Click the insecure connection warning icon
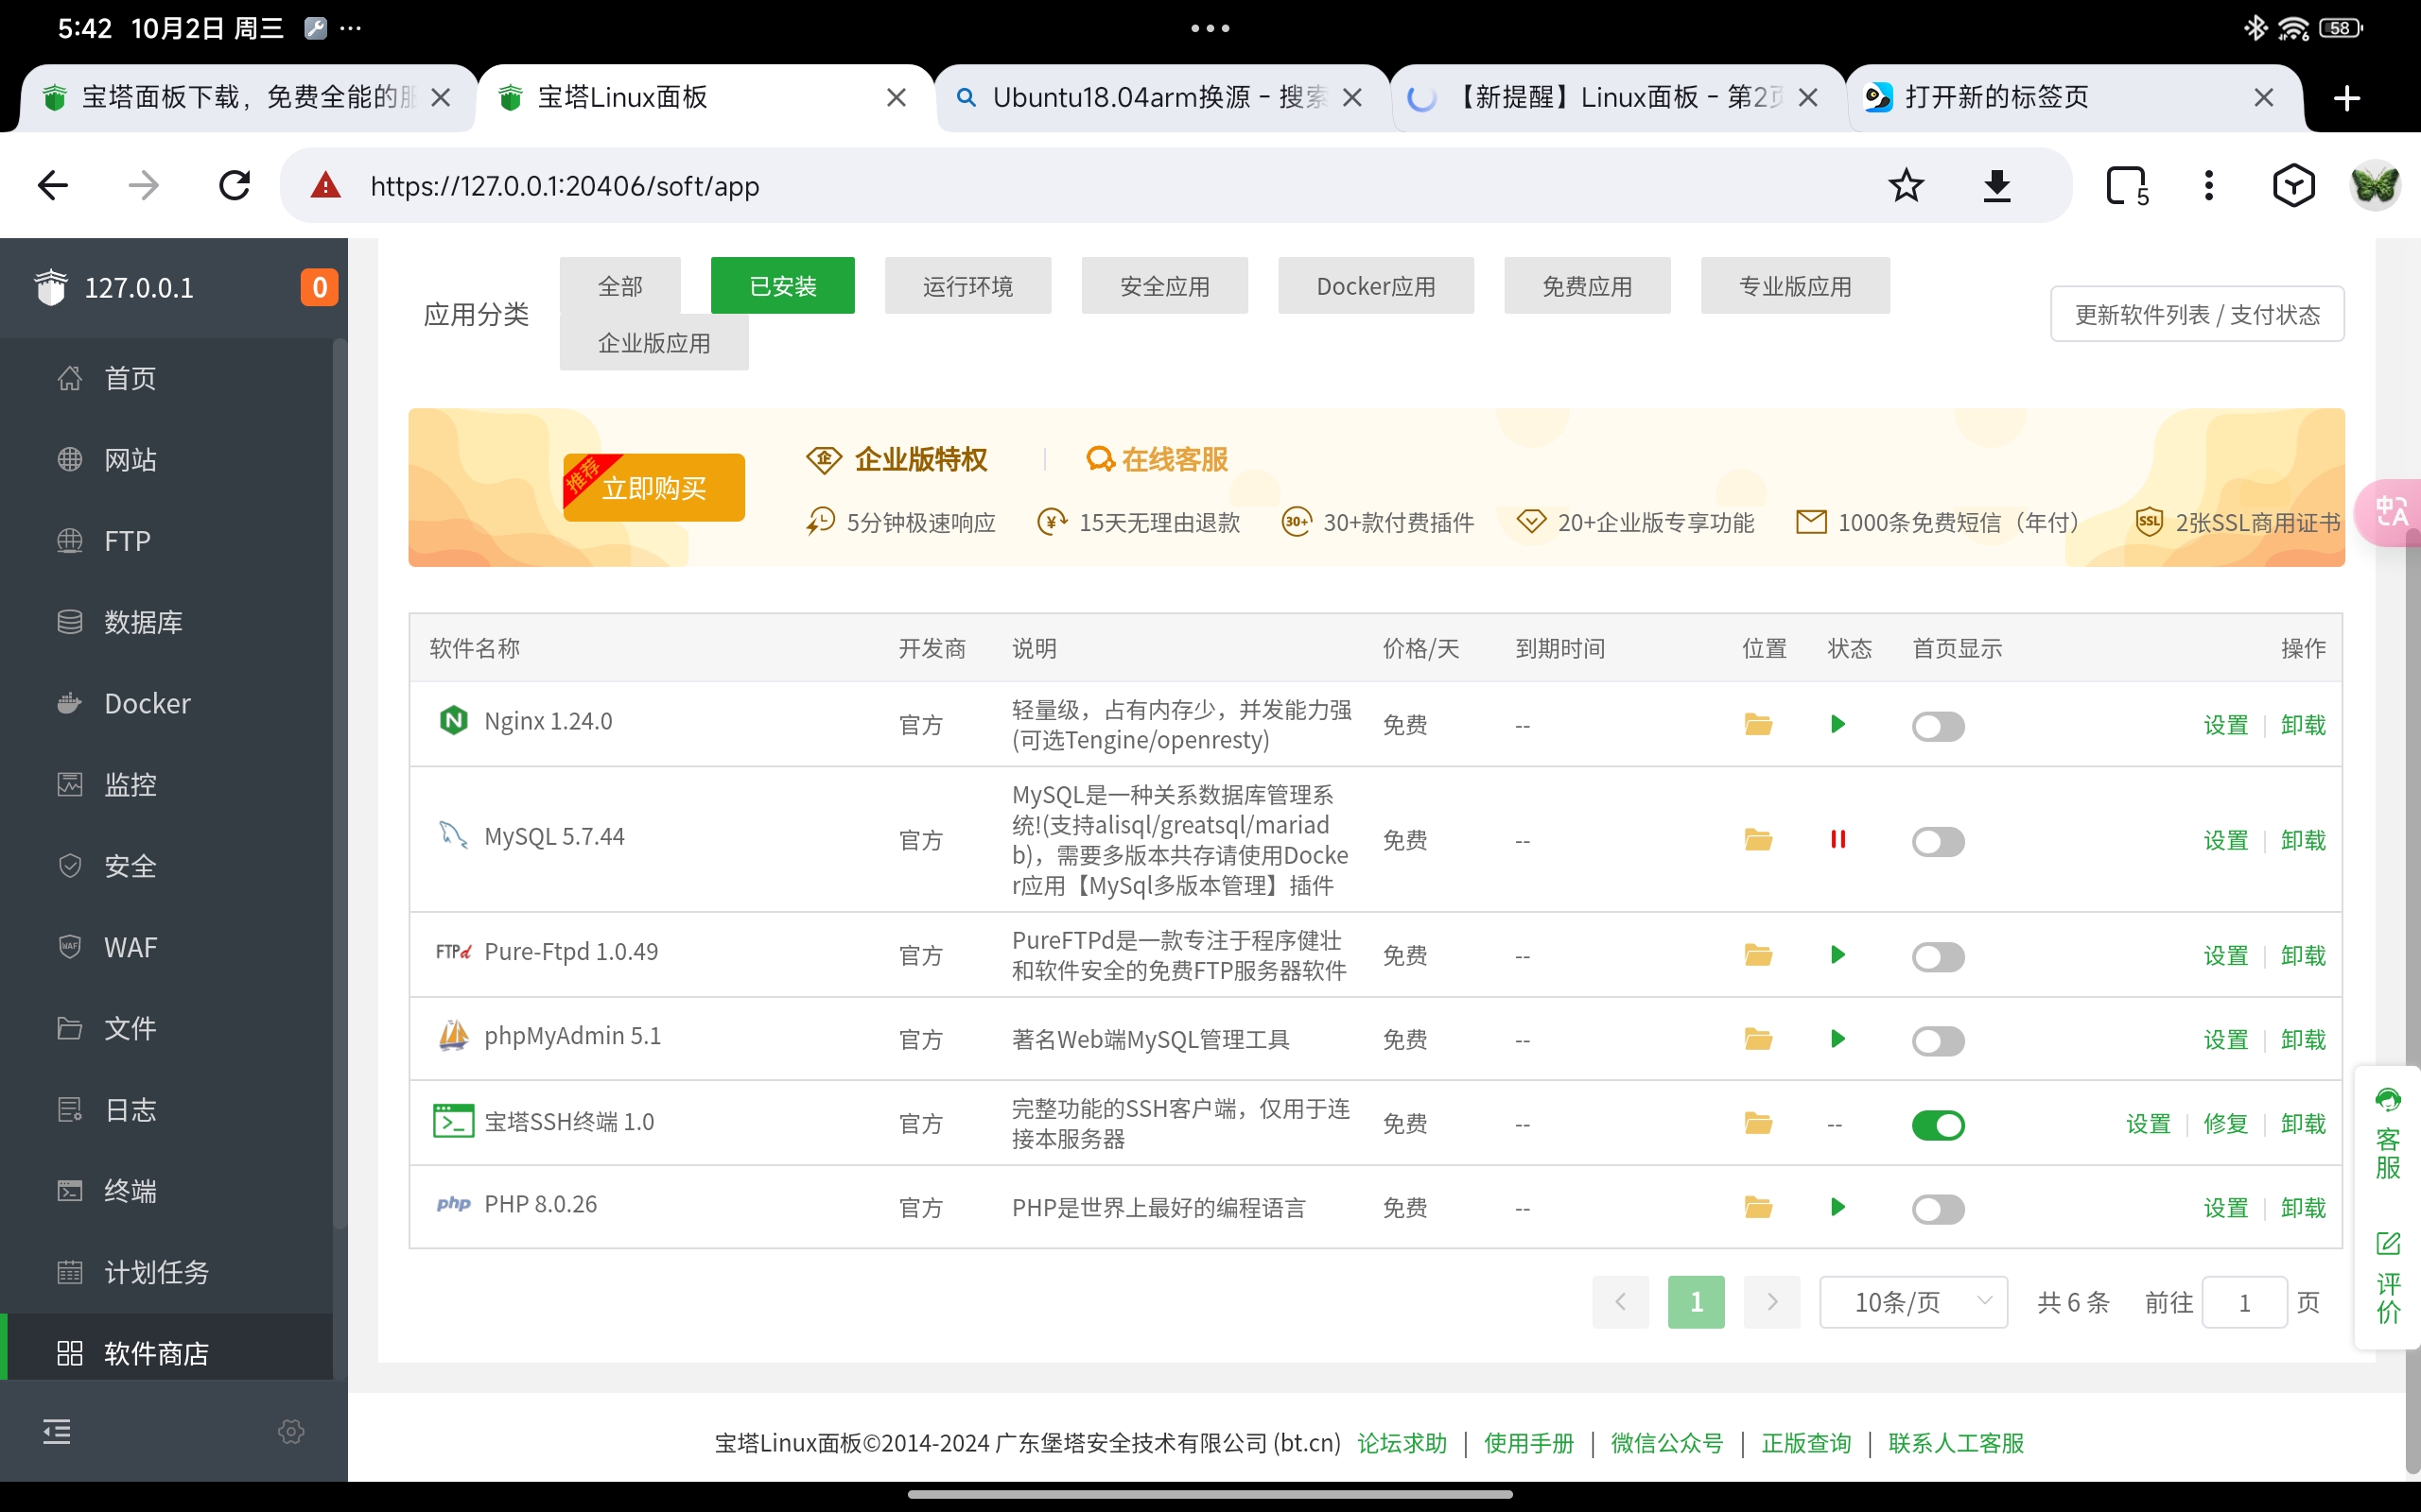Viewport: 2421px width, 1512px height. [x=325, y=185]
